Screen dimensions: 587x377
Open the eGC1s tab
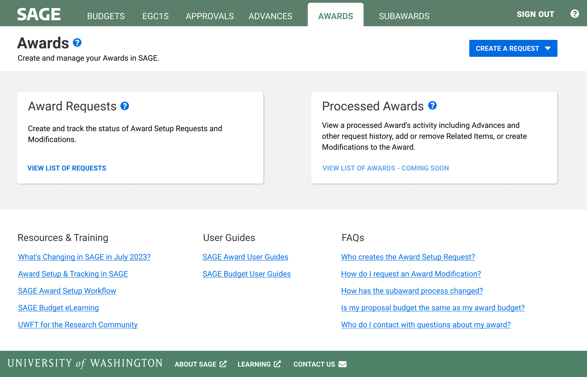(x=156, y=16)
